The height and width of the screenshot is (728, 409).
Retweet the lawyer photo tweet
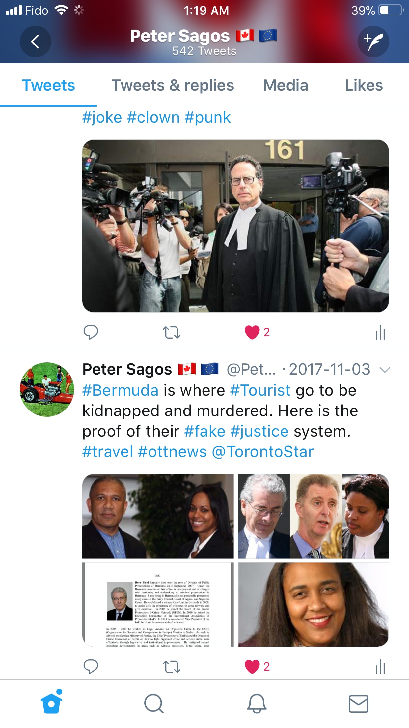(x=171, y=332)
